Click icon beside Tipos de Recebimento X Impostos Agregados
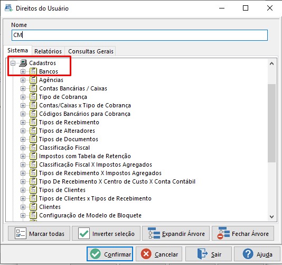The image size is (282, 265). coord(33,173)
